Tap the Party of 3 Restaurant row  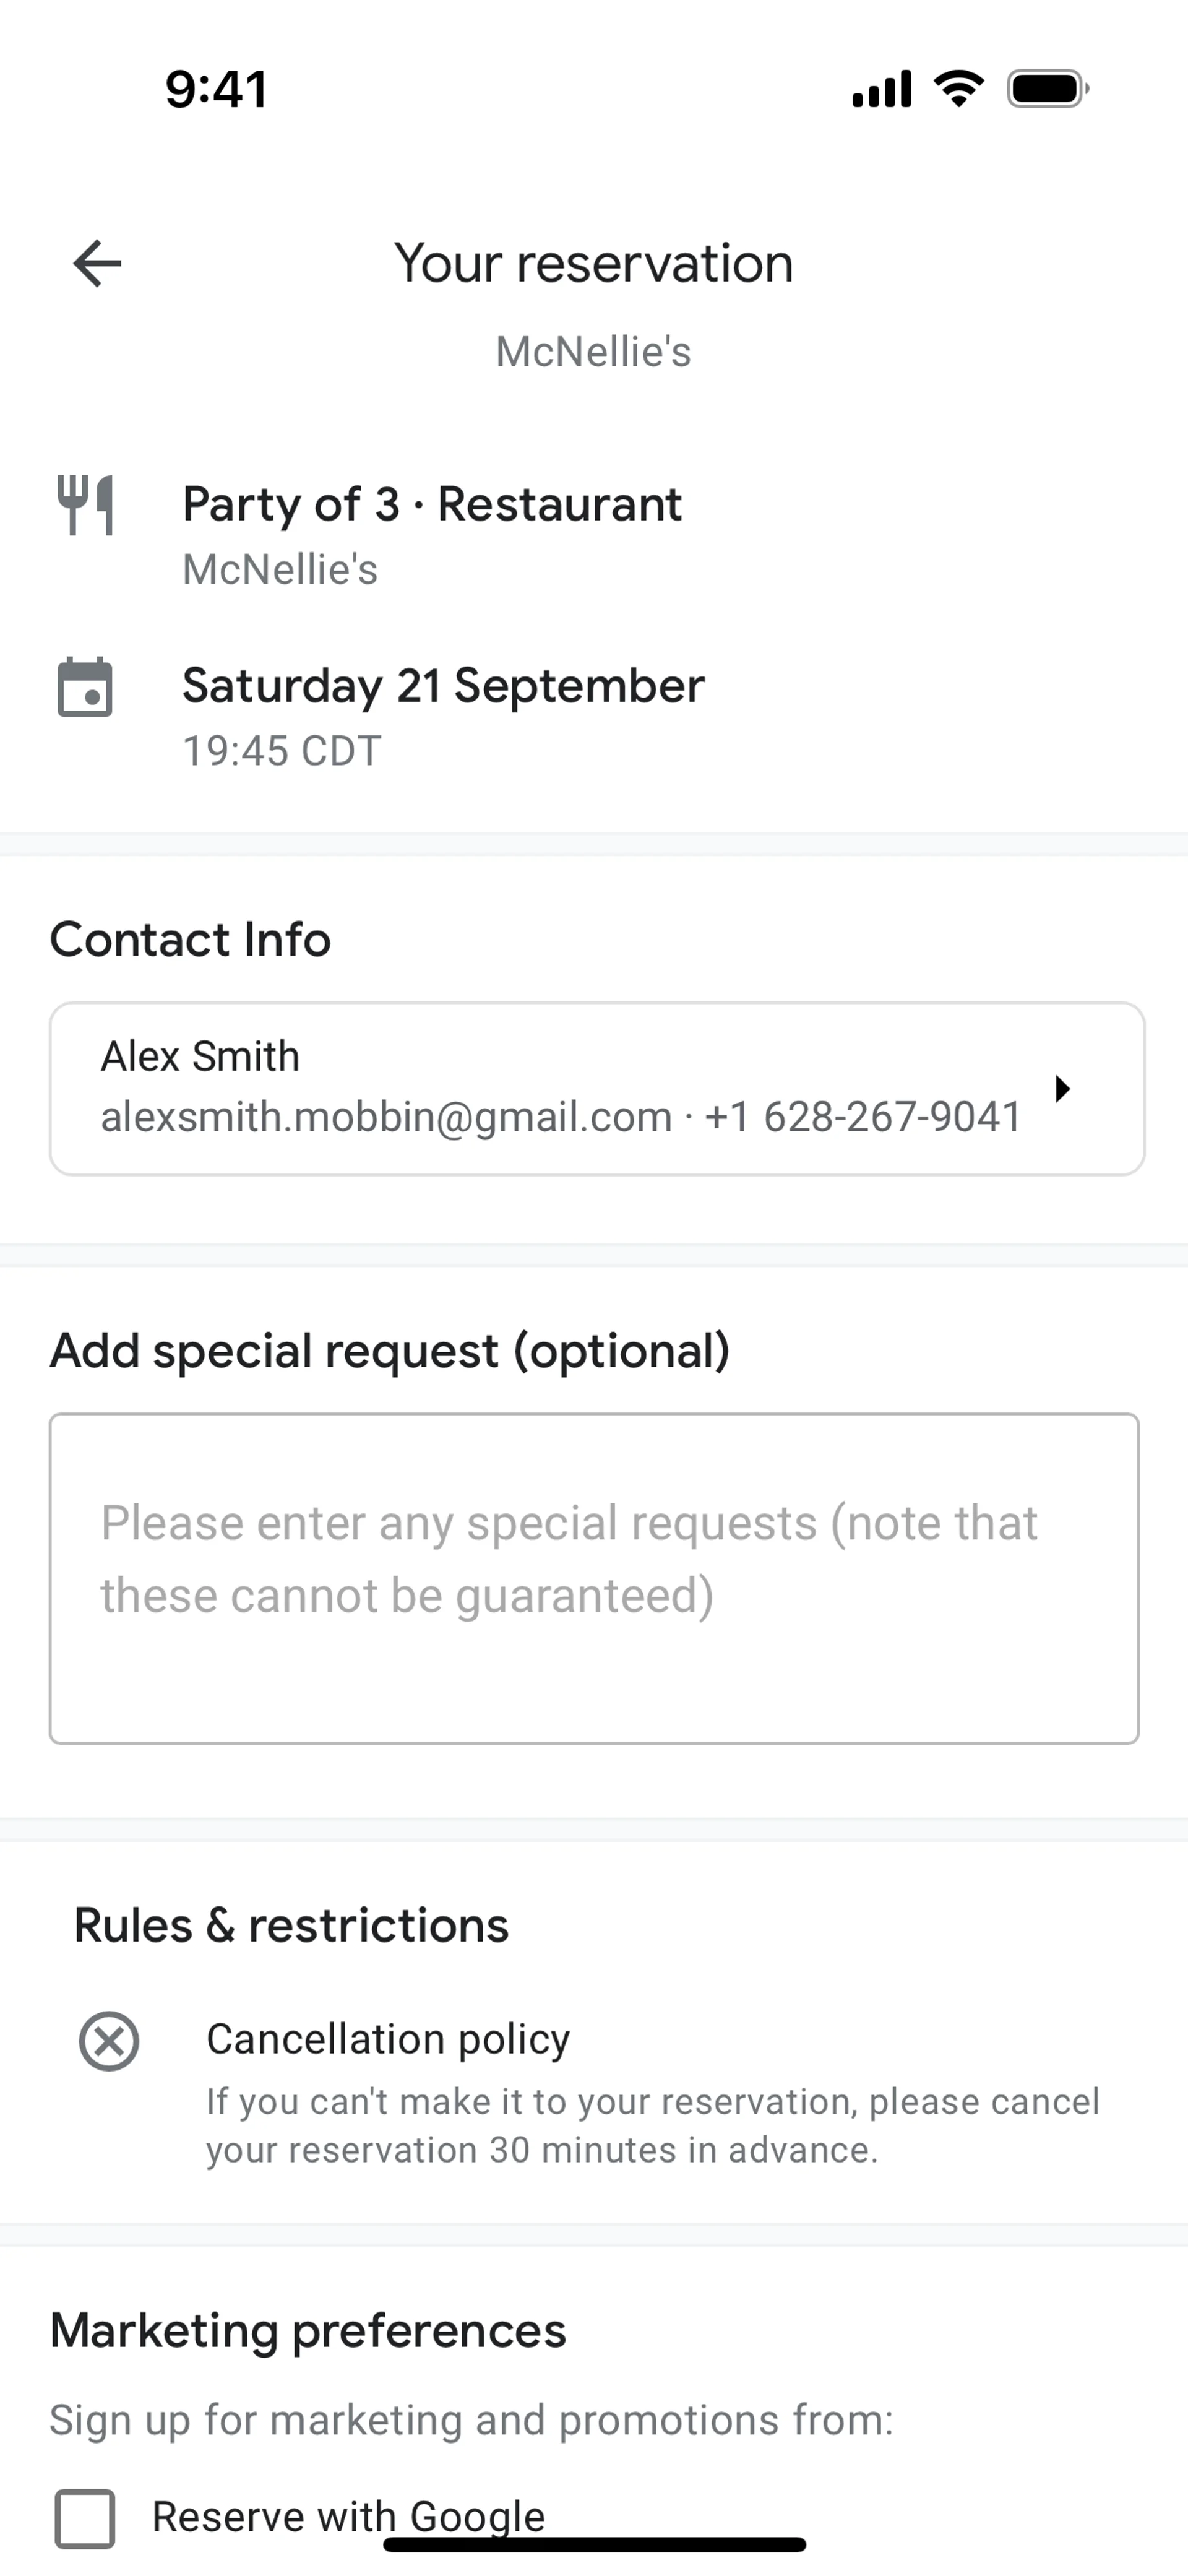[432, 504]
